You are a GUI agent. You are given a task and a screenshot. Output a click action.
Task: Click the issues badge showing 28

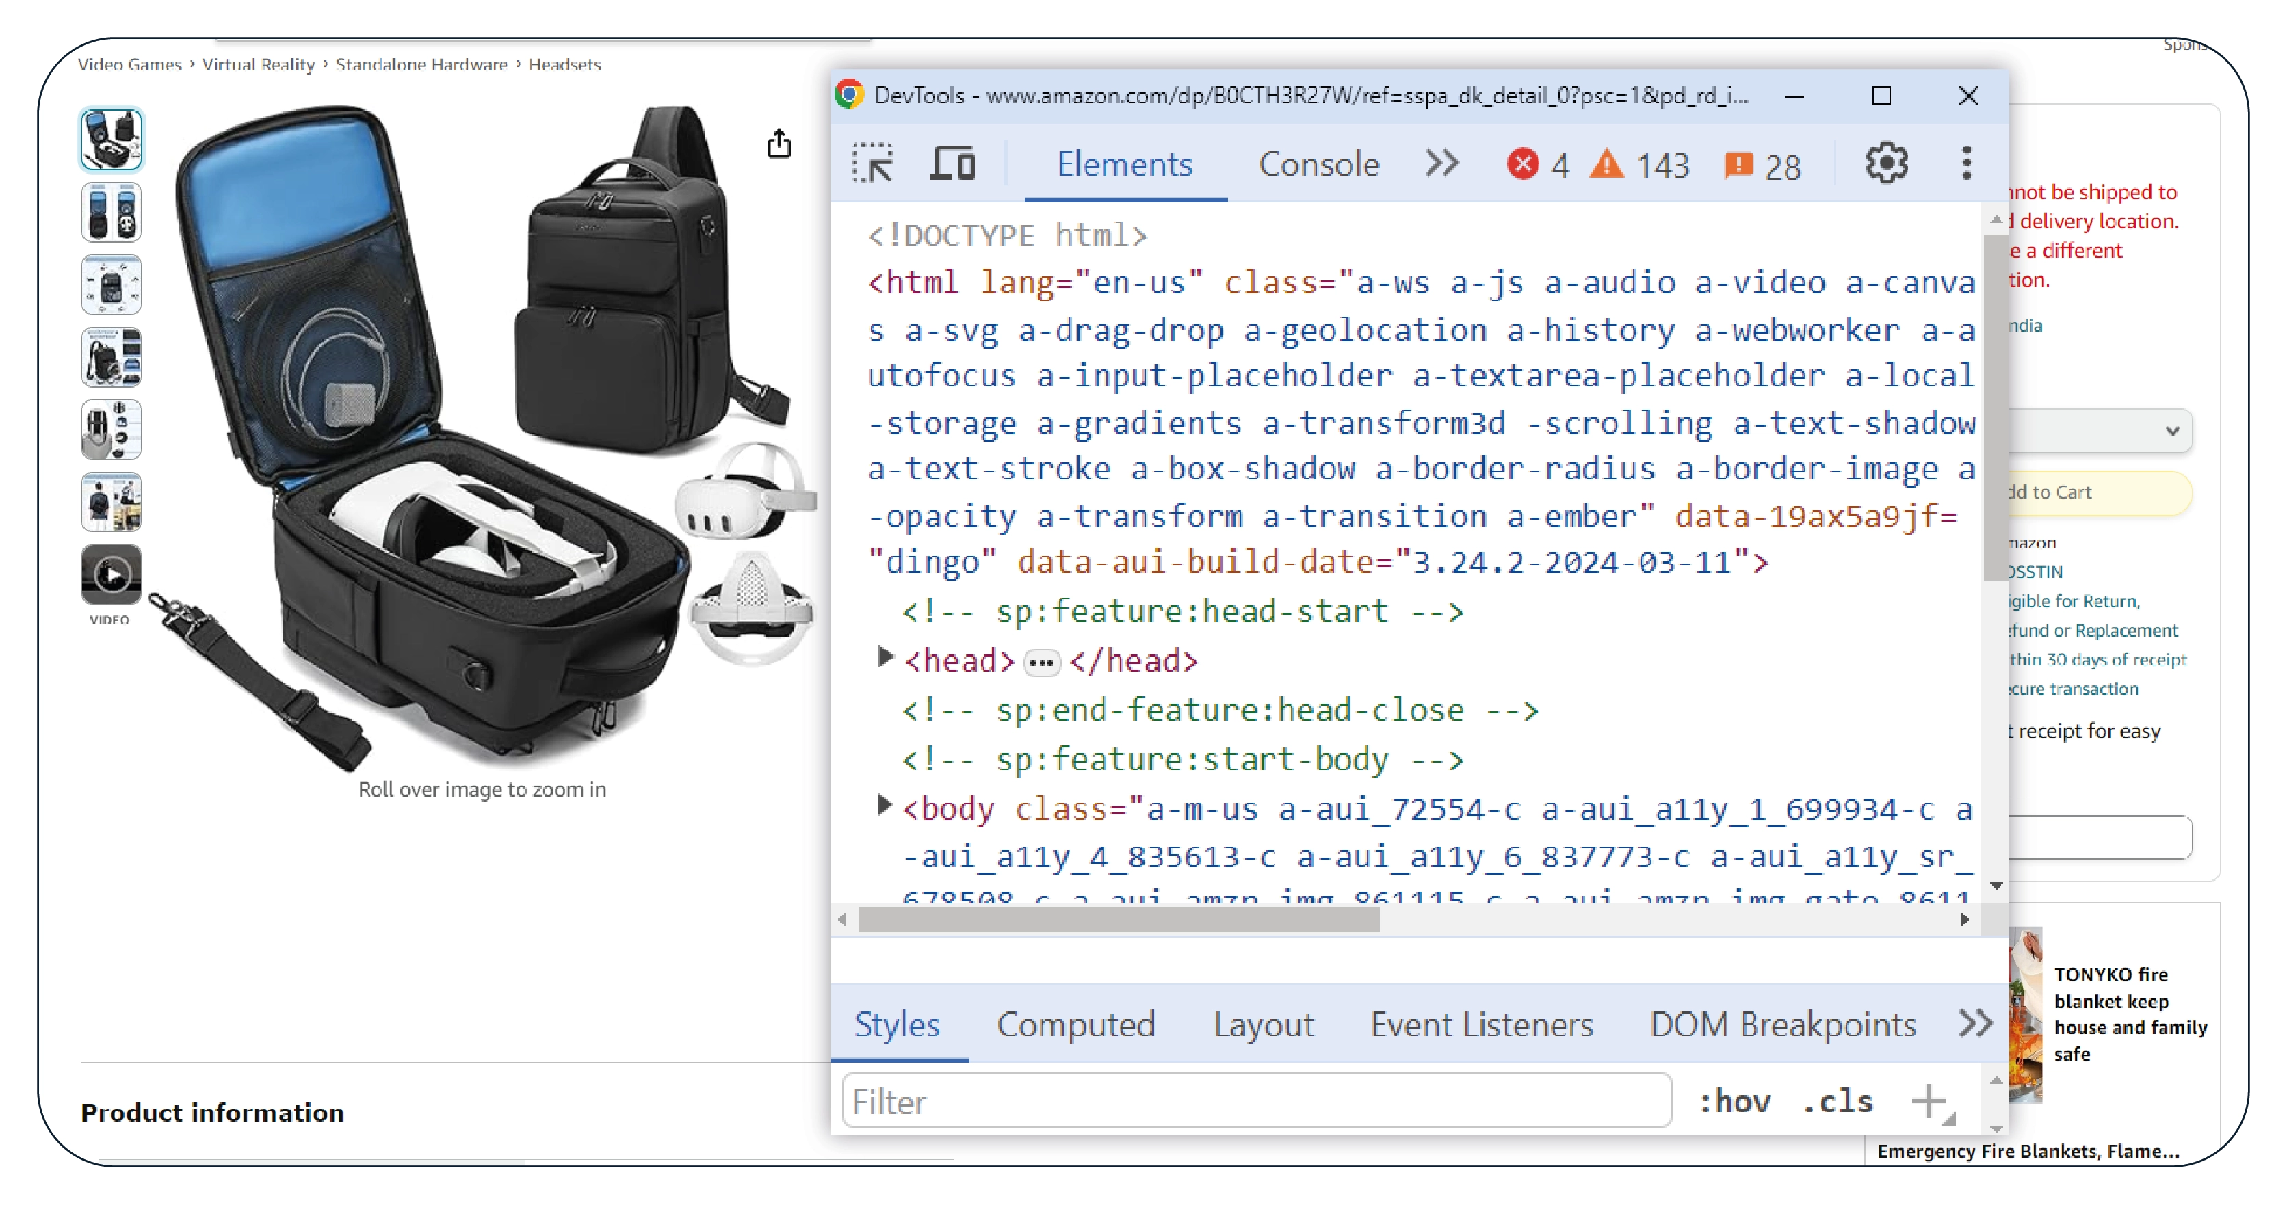1738,165
